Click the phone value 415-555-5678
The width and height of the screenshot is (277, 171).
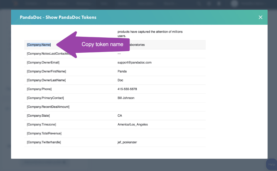pyautogui.click(x=127, y=89)
